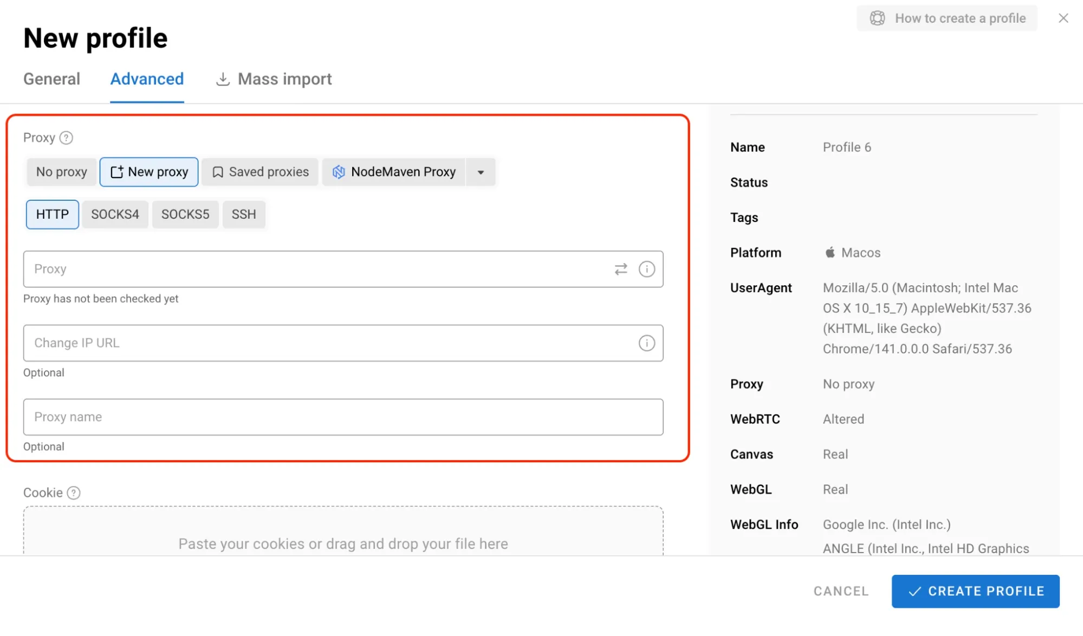This screenshot has width=1083, height=636.
Task: Click the info icon beside the Proxy field
Action: click(x=647, y=269)
